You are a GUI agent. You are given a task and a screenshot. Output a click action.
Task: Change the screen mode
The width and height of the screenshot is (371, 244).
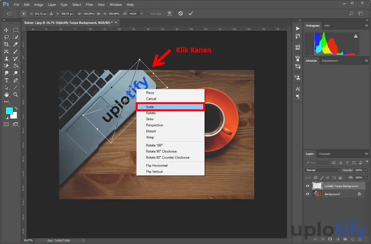(x=15, y=124)
